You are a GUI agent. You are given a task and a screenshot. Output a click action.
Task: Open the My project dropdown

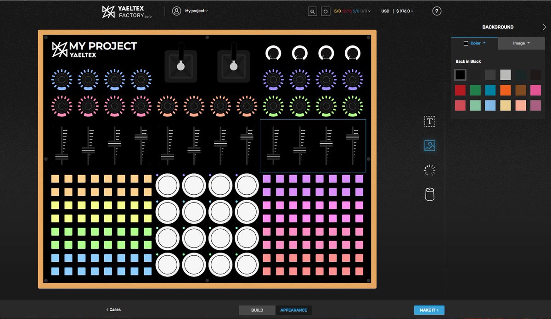pos(195,11)
